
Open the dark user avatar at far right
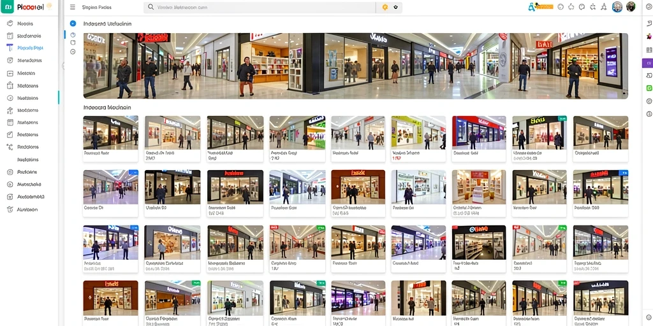coord(631,6)
